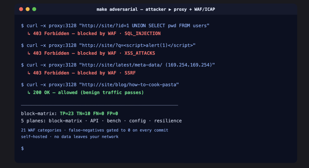Screen dimensions: 309x168
Task: Click the window title 'make adversarial'
Action: point(117,9)
